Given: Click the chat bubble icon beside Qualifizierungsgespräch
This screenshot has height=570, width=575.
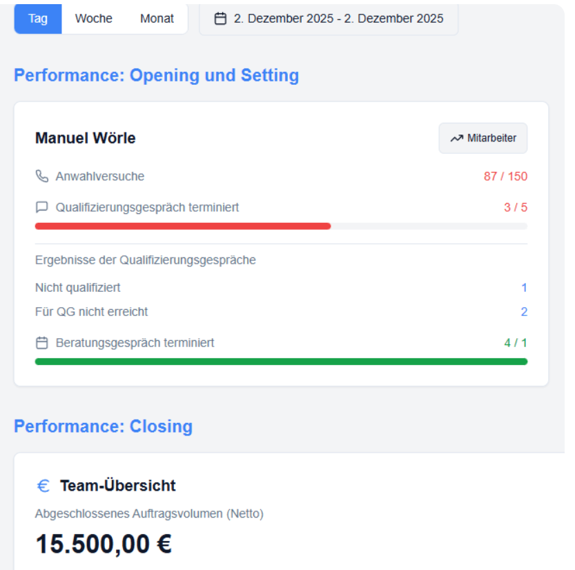Looking at the screenshot, I should coord(42,207).
